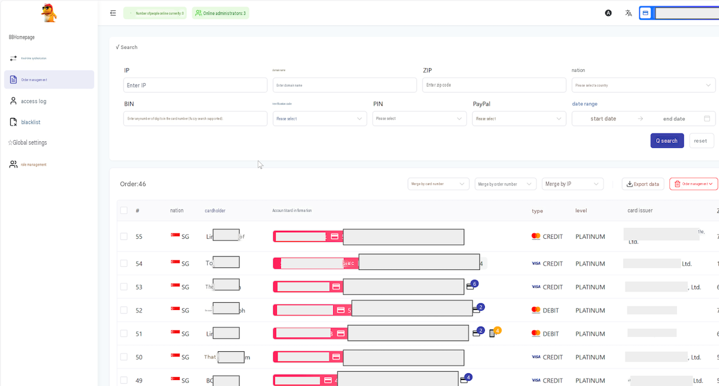The width and height of the screenshot is (719, 386).
Task: Open the red Order management button above the table
Action: [693, 184]
